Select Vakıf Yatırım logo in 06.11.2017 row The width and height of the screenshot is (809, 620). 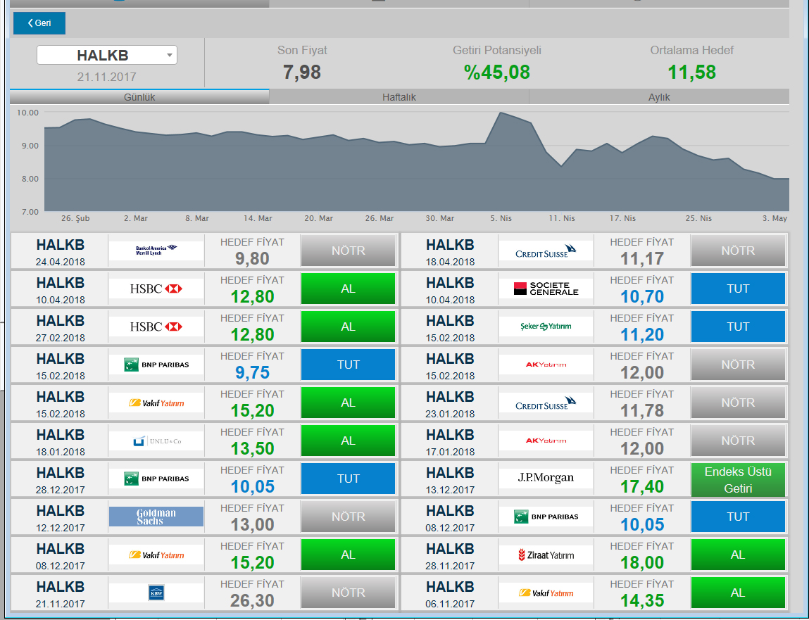pos(546,593)
